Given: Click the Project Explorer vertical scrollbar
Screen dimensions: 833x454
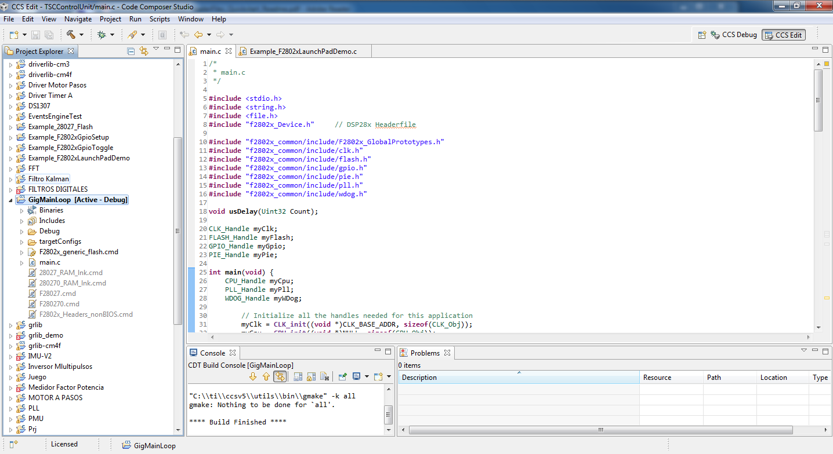Looking at the screenshot, I should click(x=178, y=232).
